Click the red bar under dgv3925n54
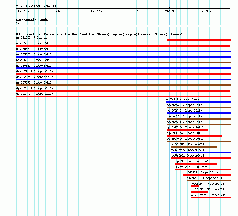Viewport: 238px width, 216px height. click(x=187, y=130)
